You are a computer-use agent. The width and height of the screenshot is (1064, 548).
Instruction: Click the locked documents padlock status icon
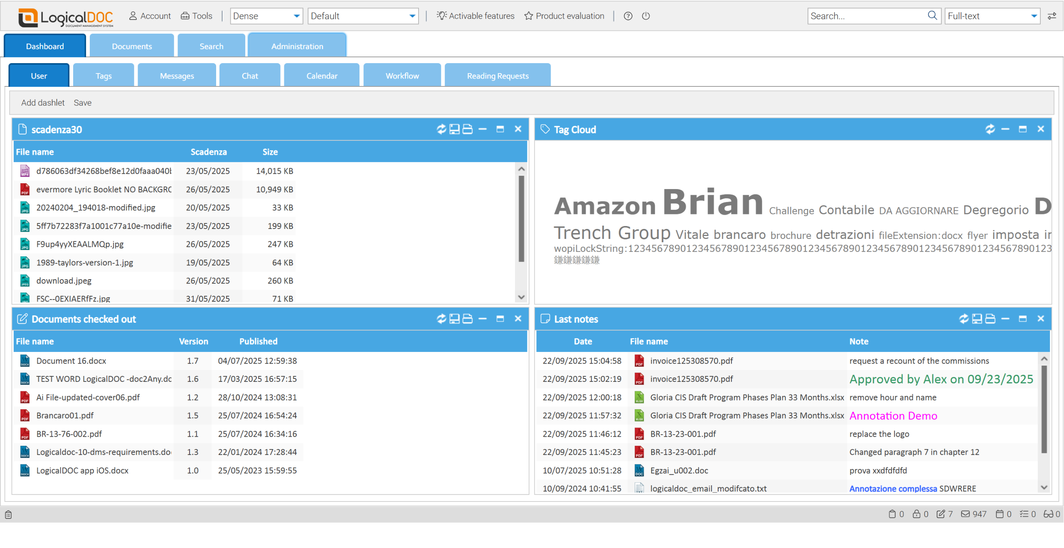tap(916, 514)
